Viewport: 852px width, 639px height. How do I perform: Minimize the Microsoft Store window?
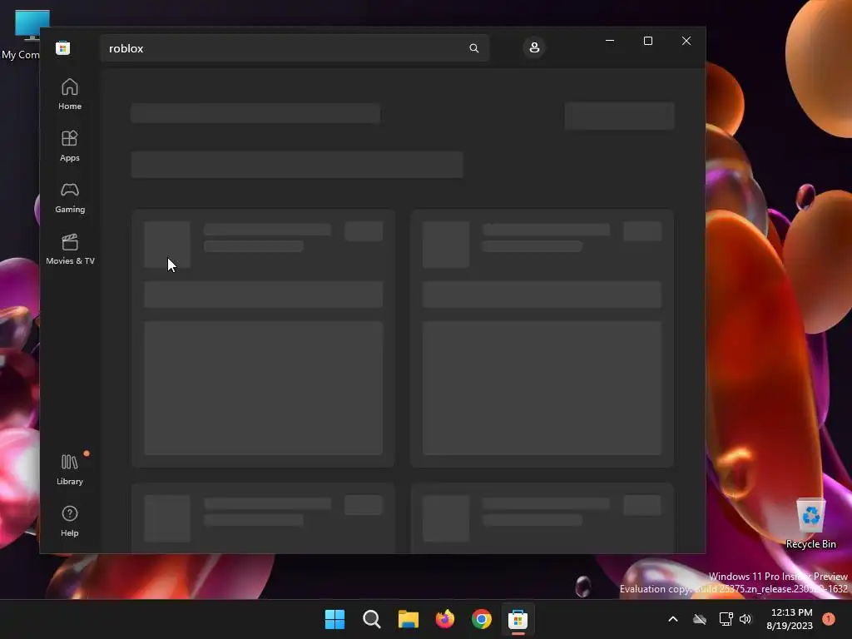coord(610,41)
